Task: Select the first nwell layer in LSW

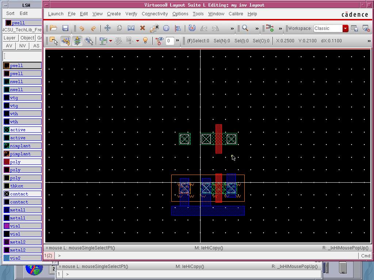Action: (23, 82)
